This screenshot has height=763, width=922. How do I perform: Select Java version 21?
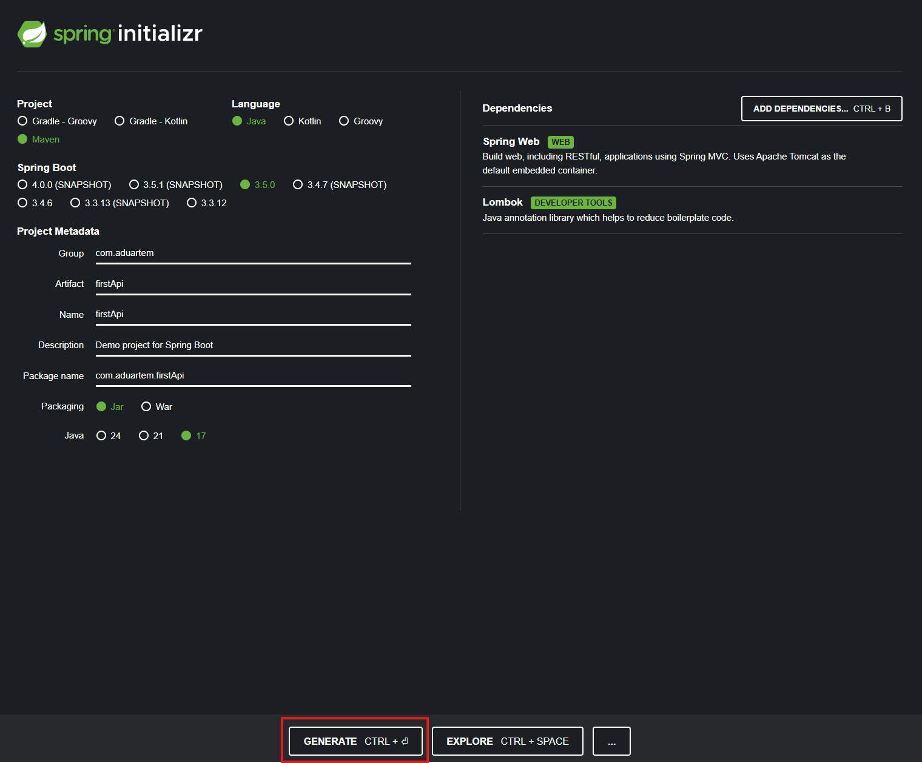point(151,436)
